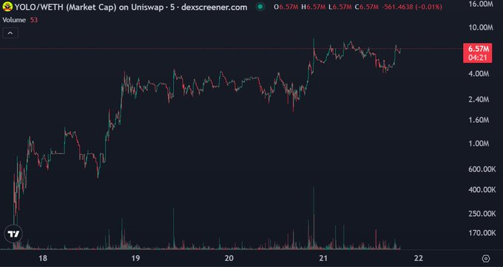Click the 19 date label on time axis
Viewport: 503px width, 267px height.
click(x=135, y=258)
